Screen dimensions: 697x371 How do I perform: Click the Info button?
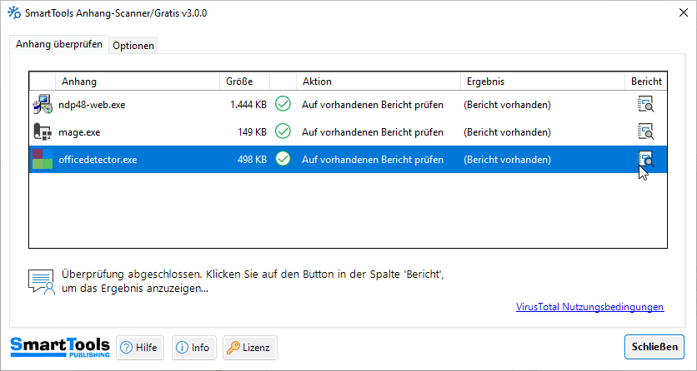[x=193, y=348]
